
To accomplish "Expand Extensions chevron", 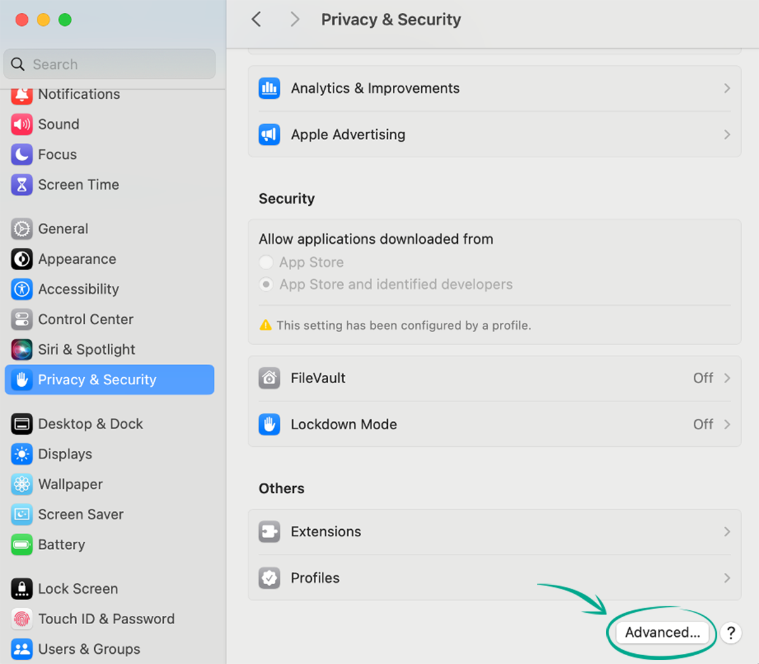I will [727, 532].
